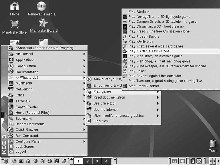Launch Play Maelstrom asteroids game

tap(171, 56)
